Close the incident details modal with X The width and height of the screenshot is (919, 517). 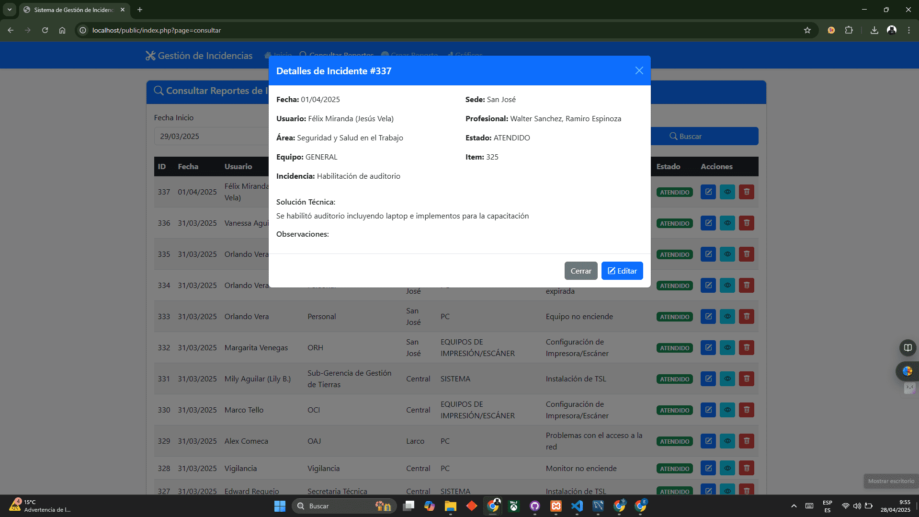[x=639, y=70]
